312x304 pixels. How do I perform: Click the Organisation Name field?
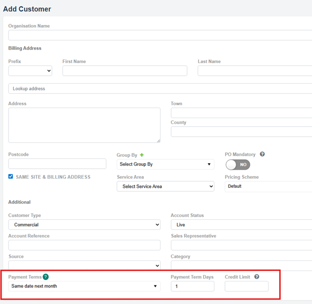tap(160, 35)
